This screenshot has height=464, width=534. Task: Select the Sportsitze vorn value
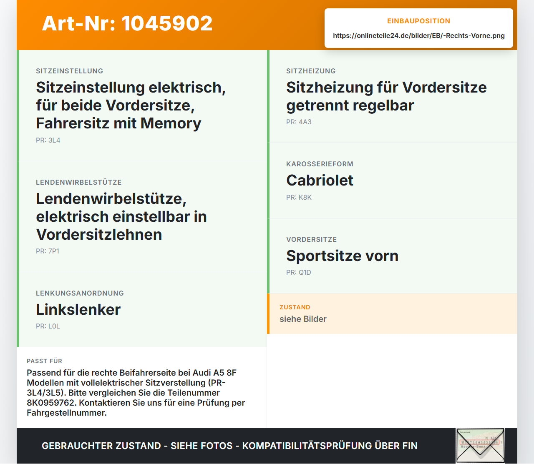[x=343, y=256]
